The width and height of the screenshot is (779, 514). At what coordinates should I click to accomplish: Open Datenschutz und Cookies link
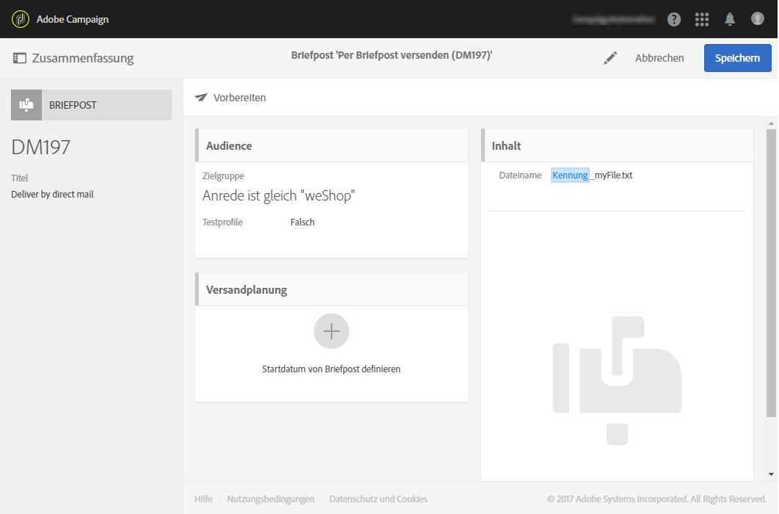point(378,499)
